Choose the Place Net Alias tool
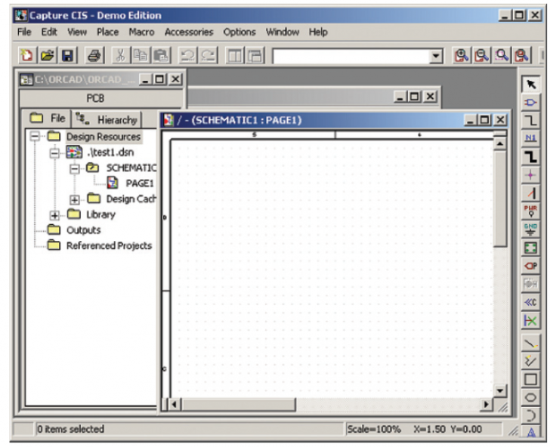Image resolution: width=550 pixels, height=447 pixels. 530,138
